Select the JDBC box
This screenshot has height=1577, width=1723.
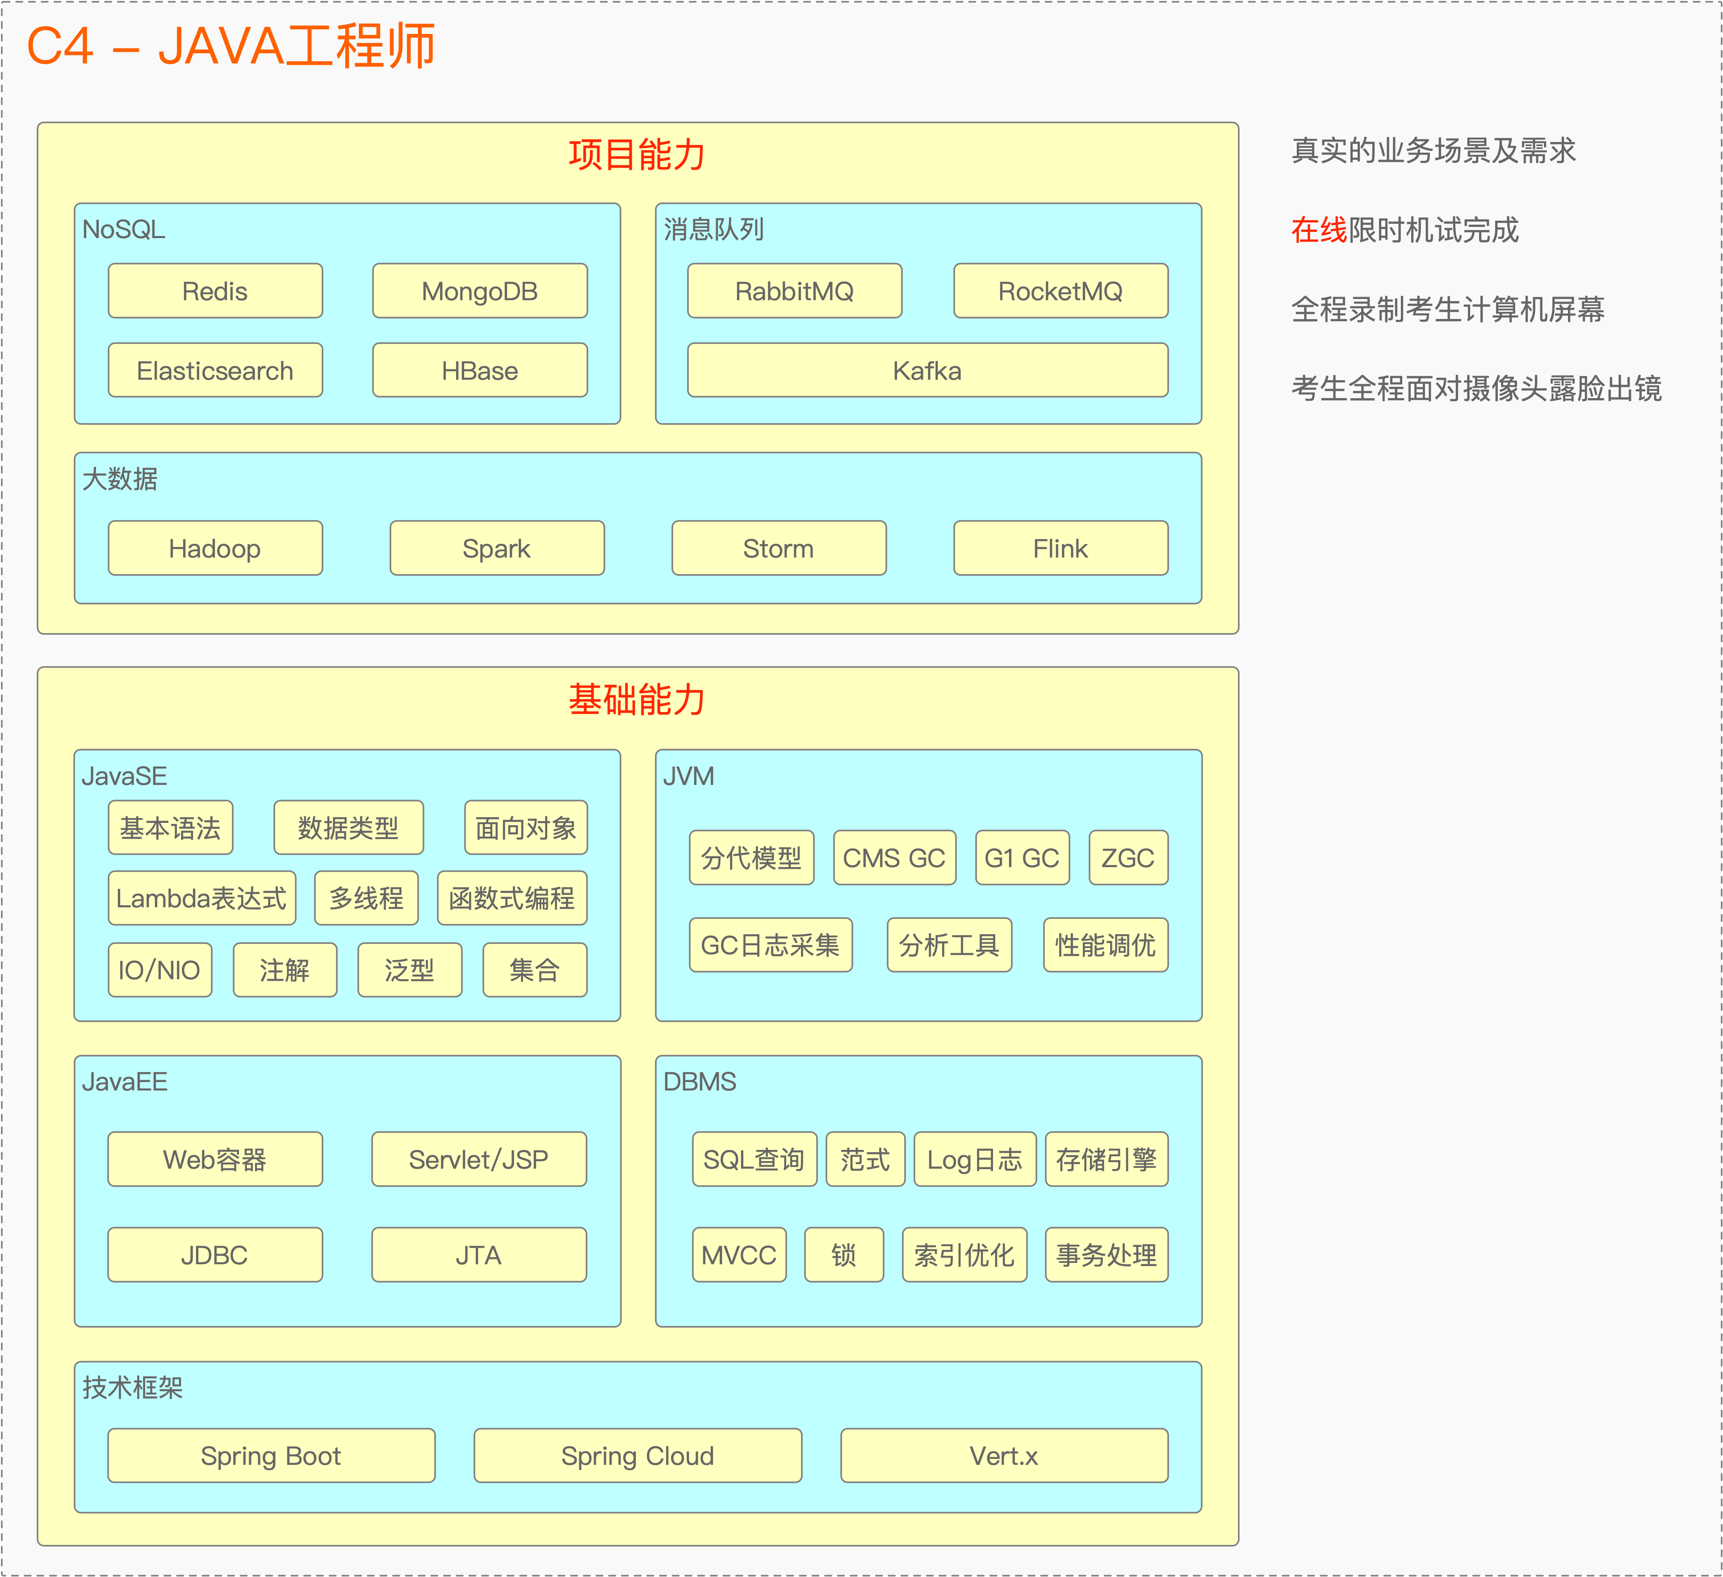[x=215, y=1255]
